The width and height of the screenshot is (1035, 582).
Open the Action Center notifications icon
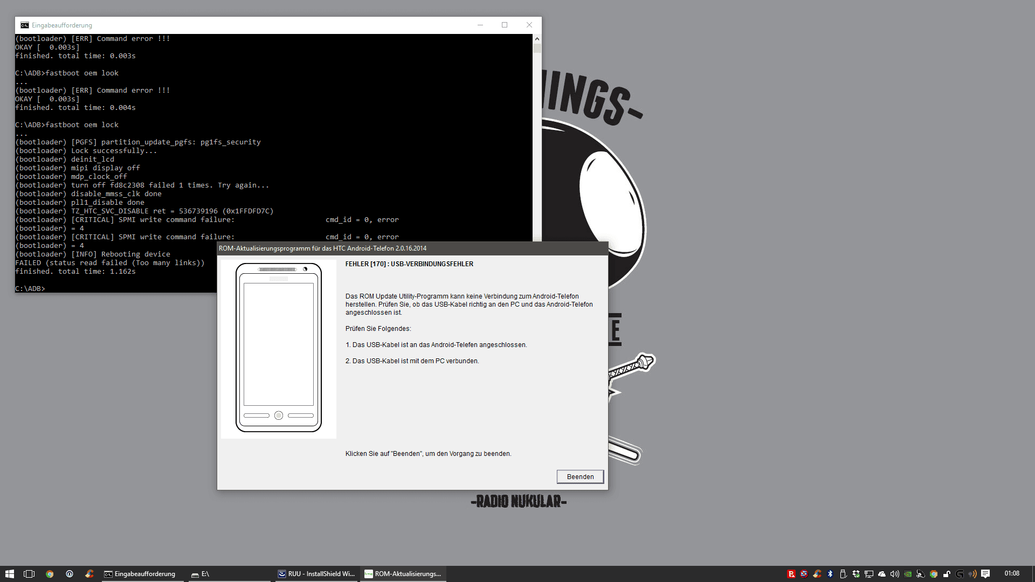pyautogui.click(x=985, y=574)
